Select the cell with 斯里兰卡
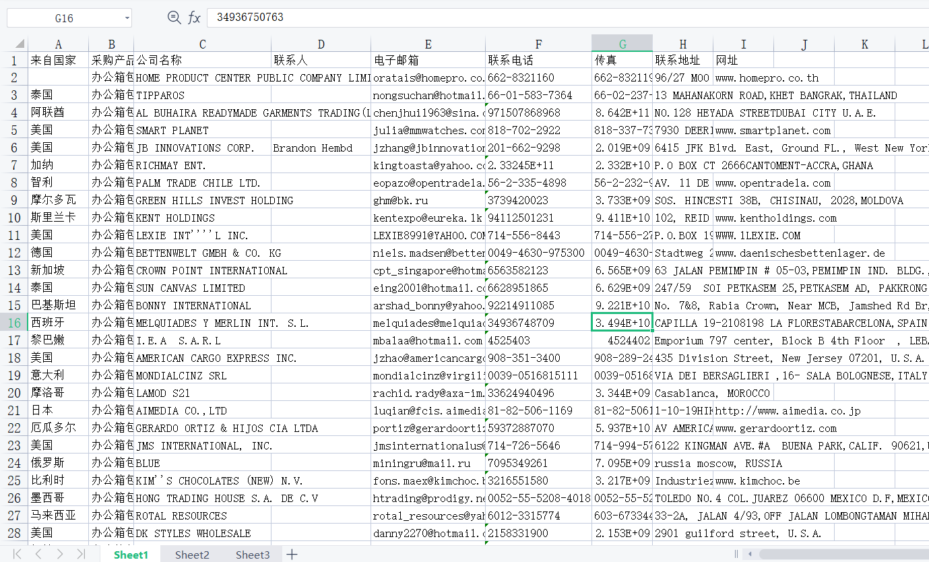This screenshot has height=562, width=929. click(x=58, y=218)
